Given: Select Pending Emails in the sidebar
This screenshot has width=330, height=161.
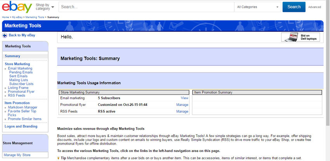Looking at the screenshot, I should click(x=21, y=73).
